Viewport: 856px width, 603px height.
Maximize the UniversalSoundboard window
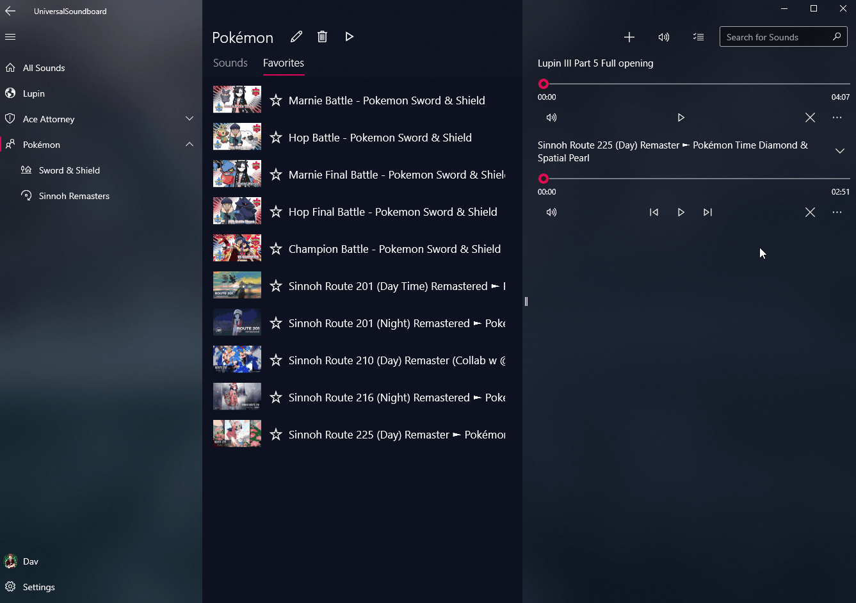point(814,8)
